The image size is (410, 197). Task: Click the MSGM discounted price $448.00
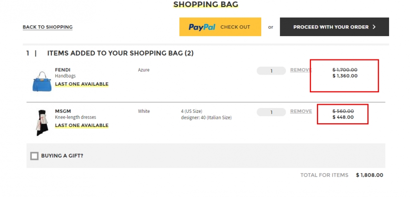[x=343, y=117]
